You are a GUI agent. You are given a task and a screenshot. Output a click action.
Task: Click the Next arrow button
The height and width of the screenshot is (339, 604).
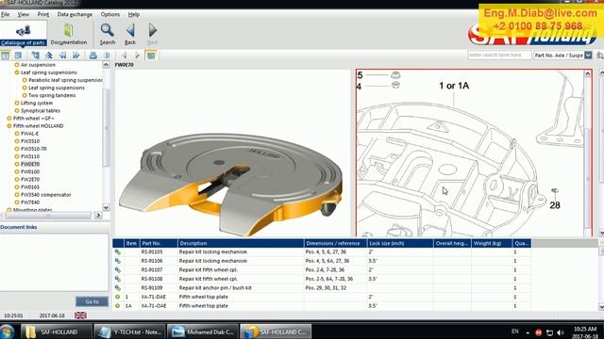(x=152, y=34)
